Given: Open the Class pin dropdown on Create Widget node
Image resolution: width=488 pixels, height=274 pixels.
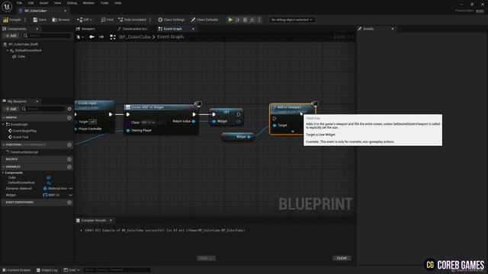Looking at the screenshot, I should (149, 123).
